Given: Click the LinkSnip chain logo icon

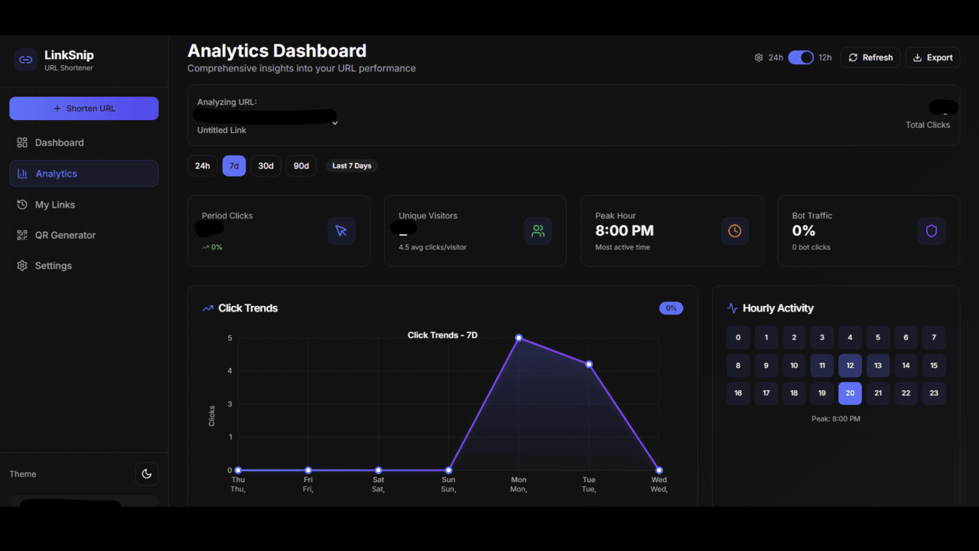Looking at the screenshot, I should tap(26, 60).
